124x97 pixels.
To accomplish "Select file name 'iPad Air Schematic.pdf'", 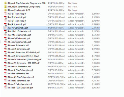I will [18, 28].
